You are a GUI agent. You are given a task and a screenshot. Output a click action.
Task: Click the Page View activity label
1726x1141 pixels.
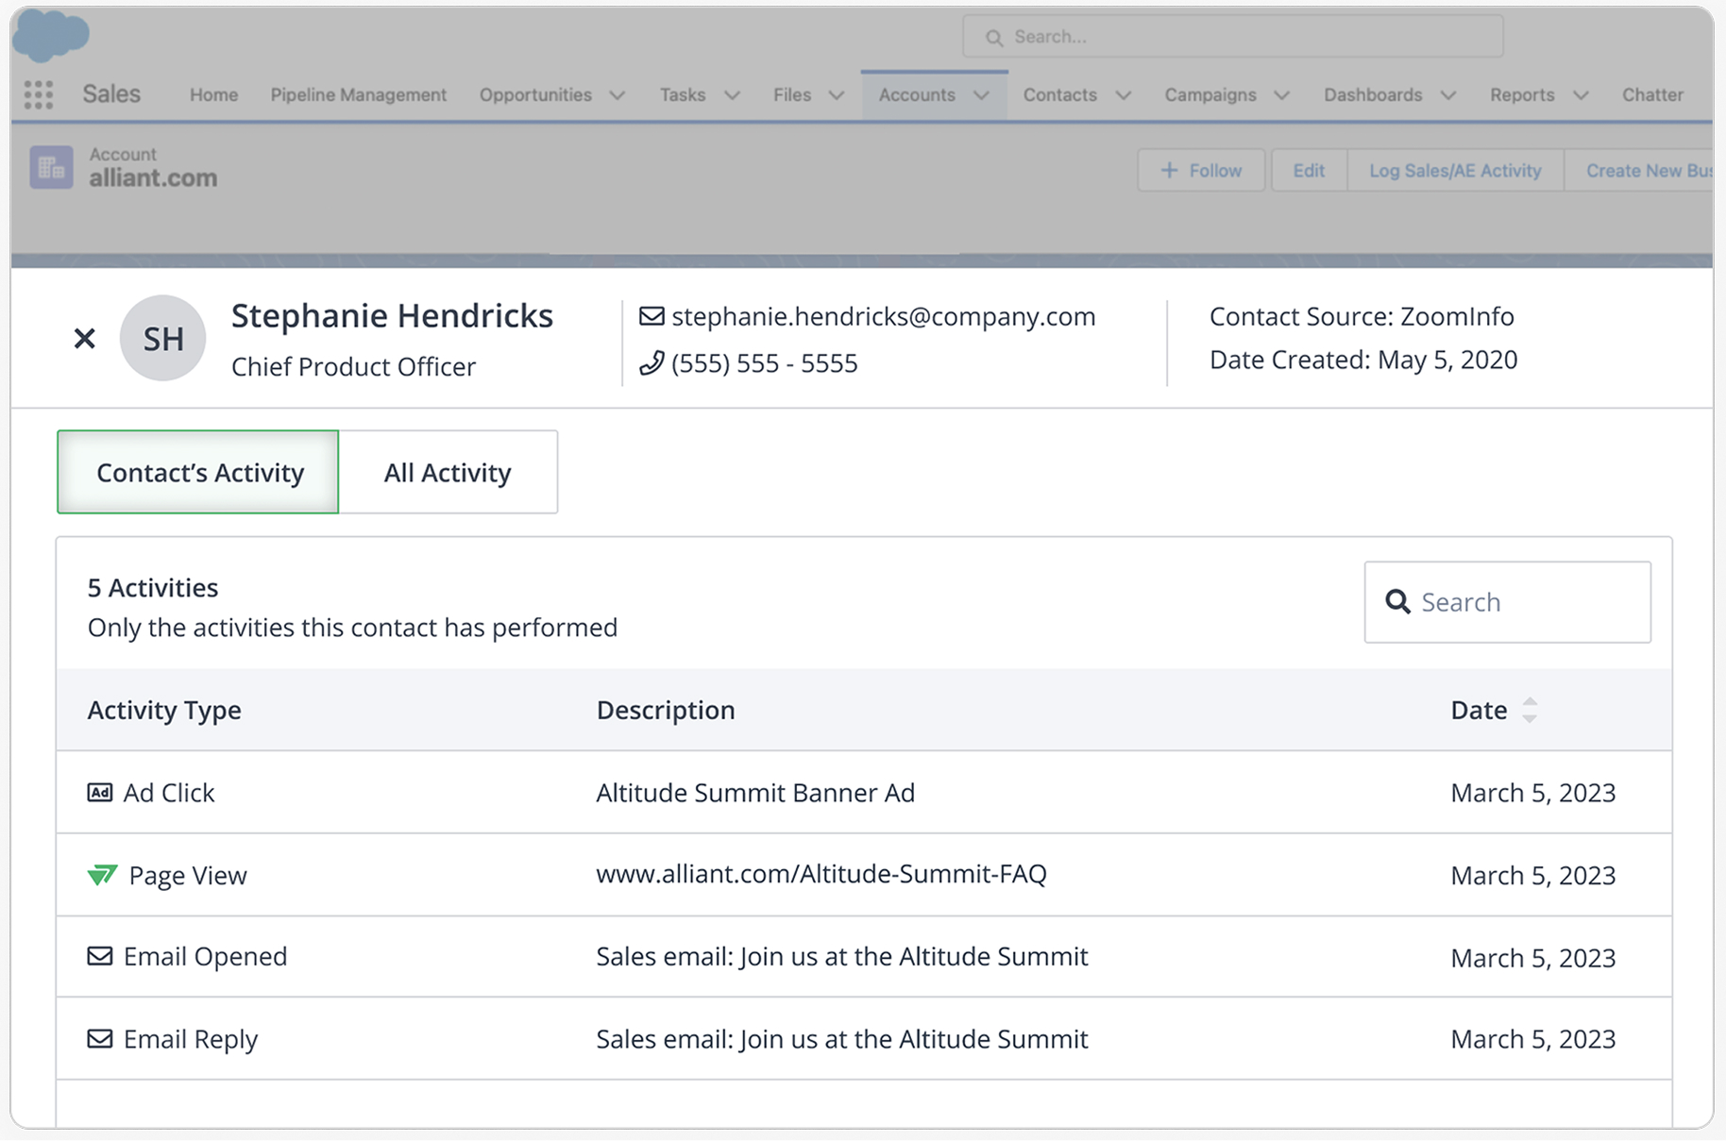[188, 875]
